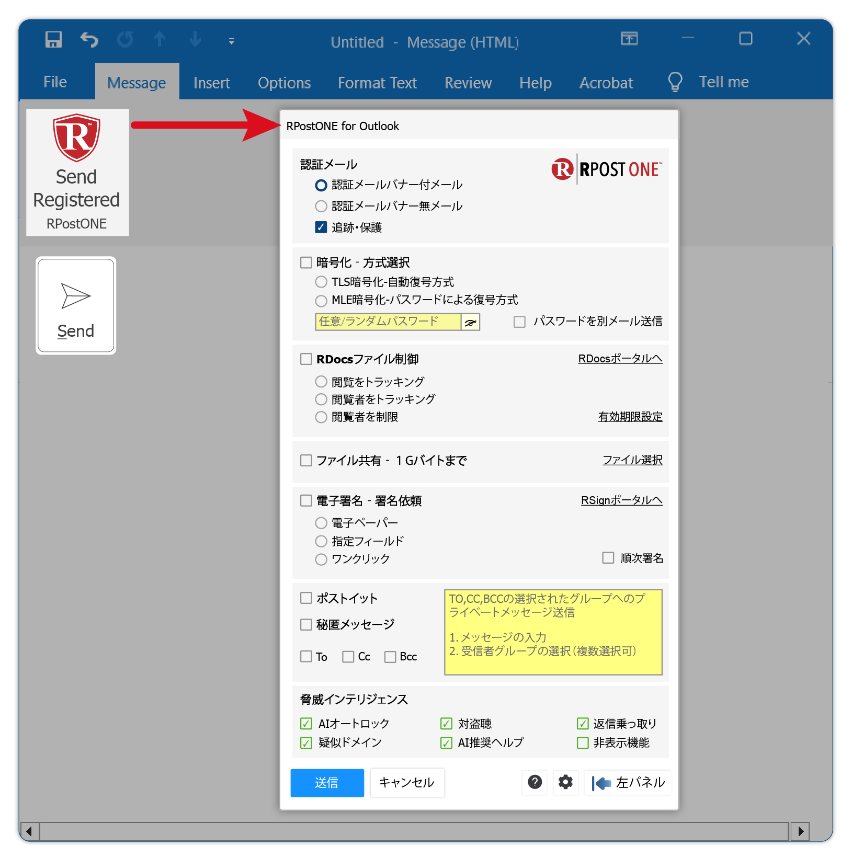The height and width of the screenshot is (857, 852).
Task: Switch to the Insert tab
Action: [211, 83]
